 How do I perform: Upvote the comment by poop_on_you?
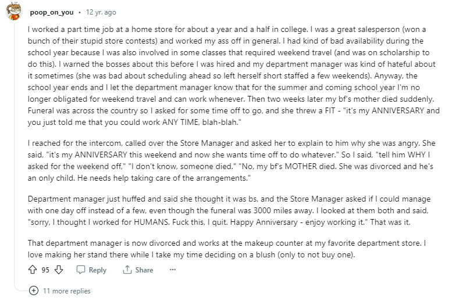coord(33,270)
